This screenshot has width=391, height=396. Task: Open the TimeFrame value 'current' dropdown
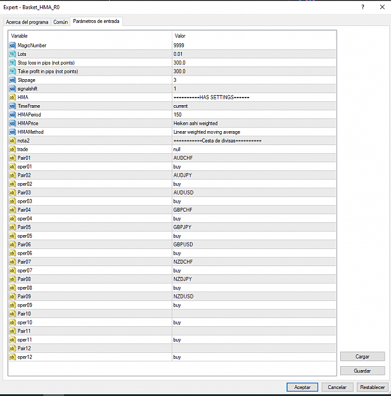[x=254, y=106]
